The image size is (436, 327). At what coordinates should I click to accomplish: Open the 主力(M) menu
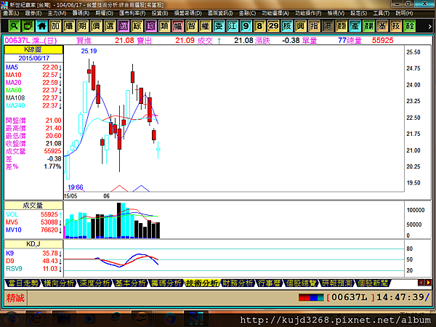point(57,13)
